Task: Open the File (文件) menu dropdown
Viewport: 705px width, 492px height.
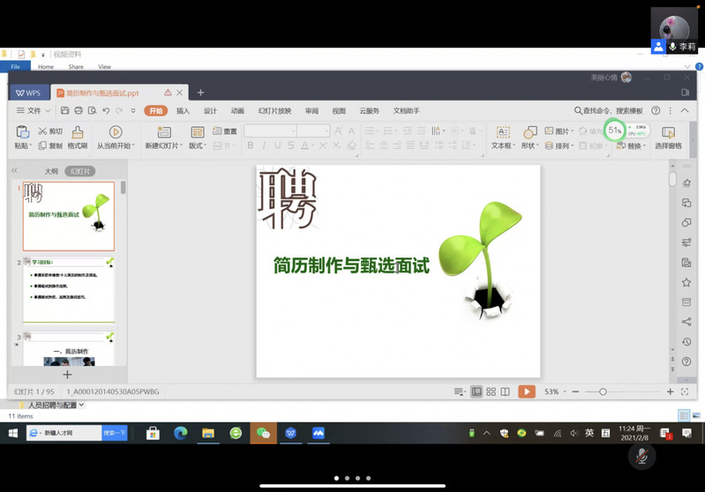Action: [34, 111]
